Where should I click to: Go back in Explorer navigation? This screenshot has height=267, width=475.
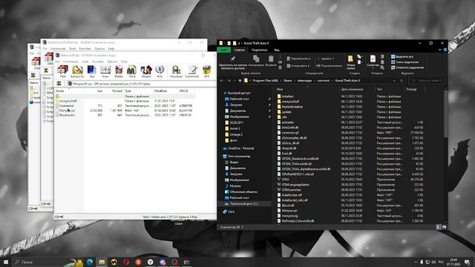(x=222, y=81)
